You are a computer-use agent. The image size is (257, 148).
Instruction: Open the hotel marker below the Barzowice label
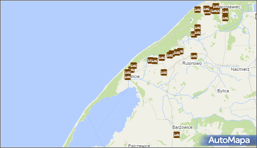177,135
